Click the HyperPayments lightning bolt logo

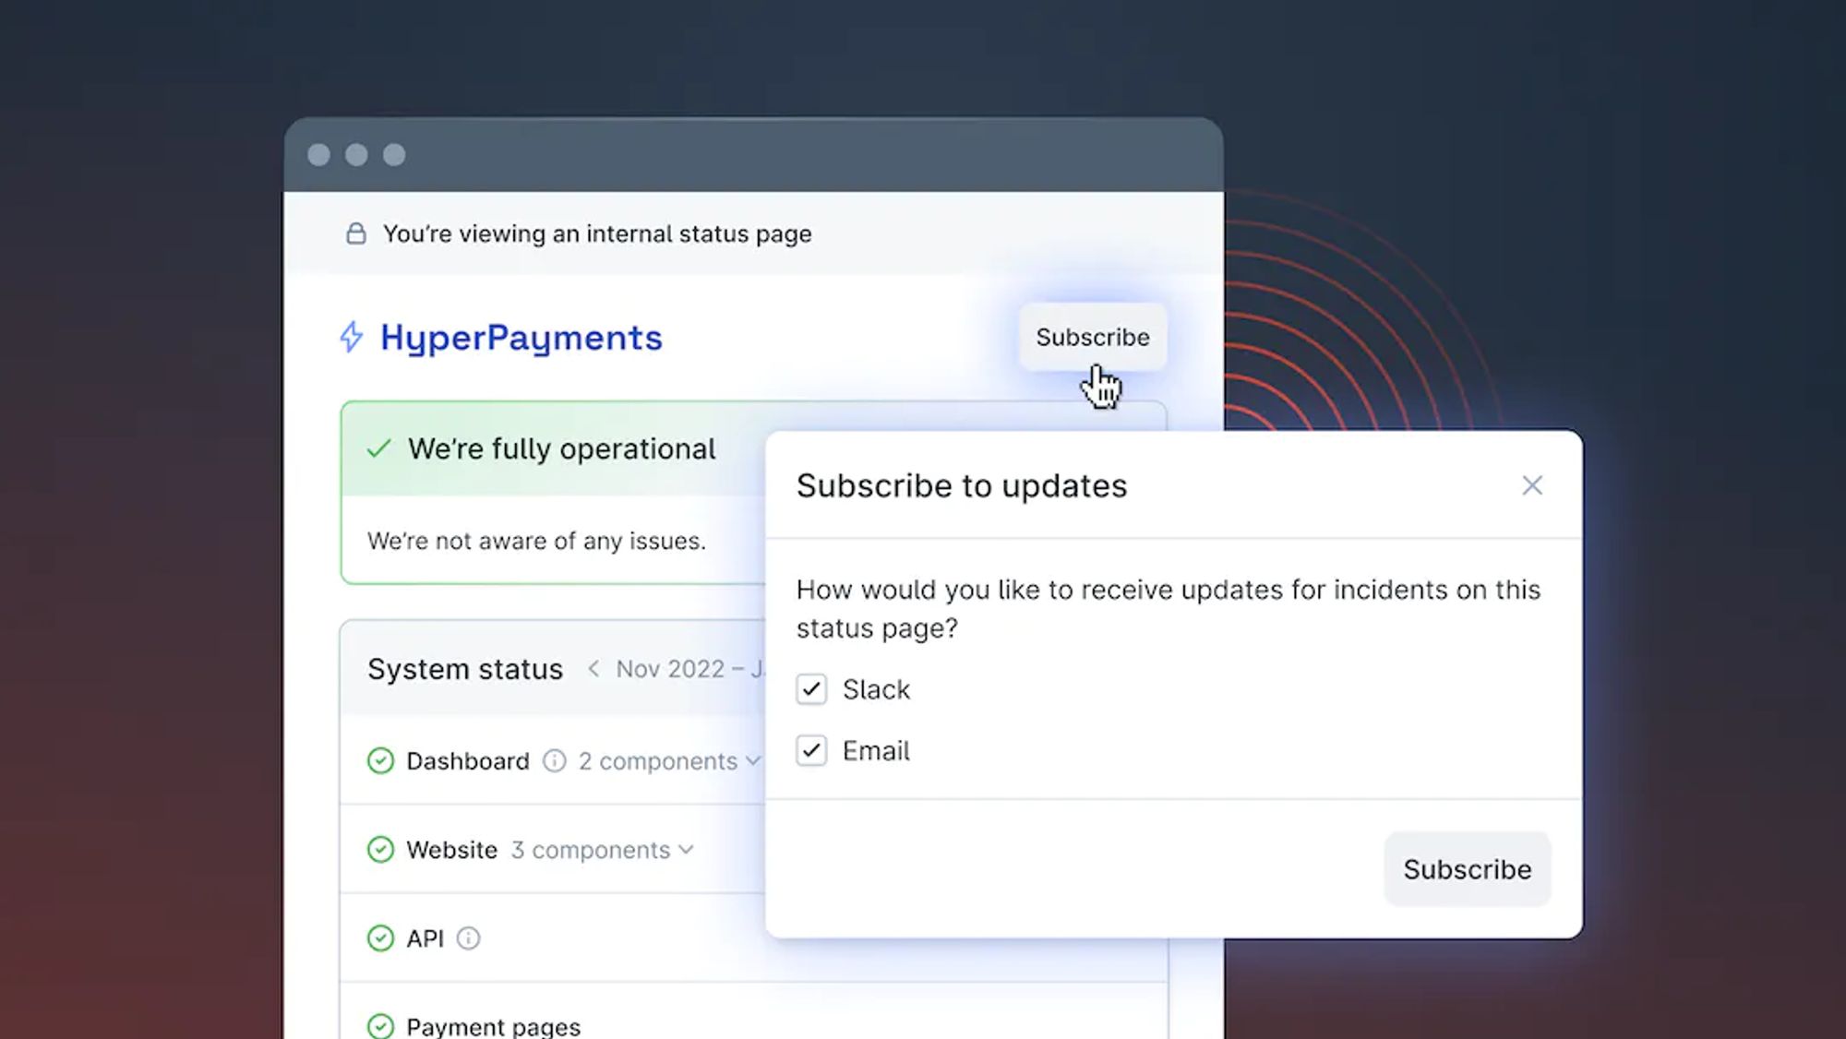point(351,337)
